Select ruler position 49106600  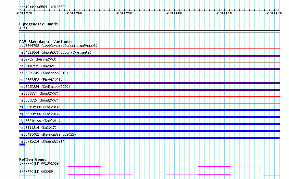174,13
